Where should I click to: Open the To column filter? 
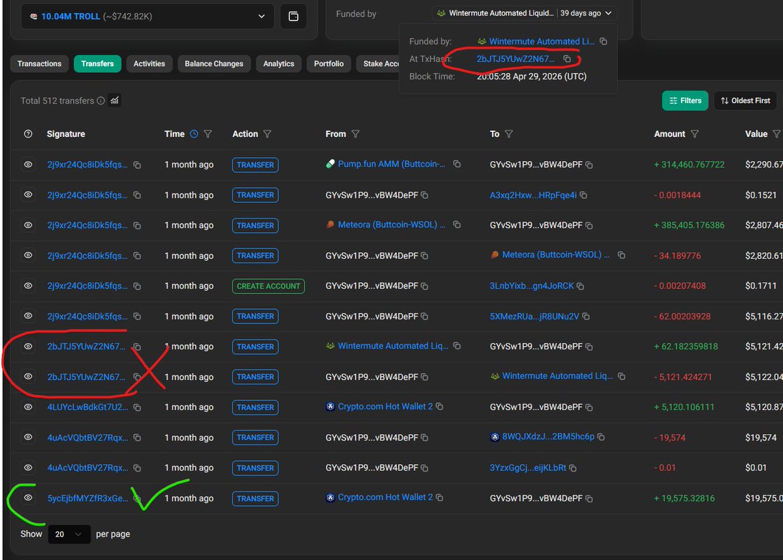click(x=508, y=134)
